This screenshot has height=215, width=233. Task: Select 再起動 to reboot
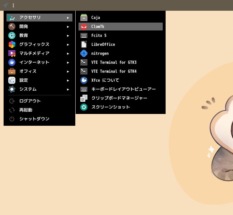[x=39, y=110]
